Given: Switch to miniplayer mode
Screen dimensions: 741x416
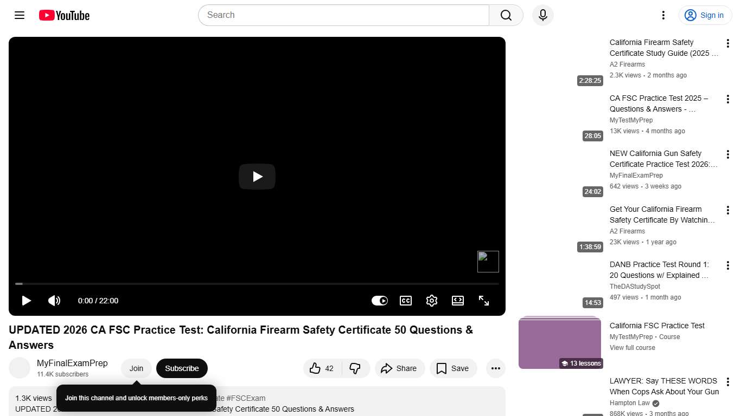Looking at the screenshot, I should point(457,301).
